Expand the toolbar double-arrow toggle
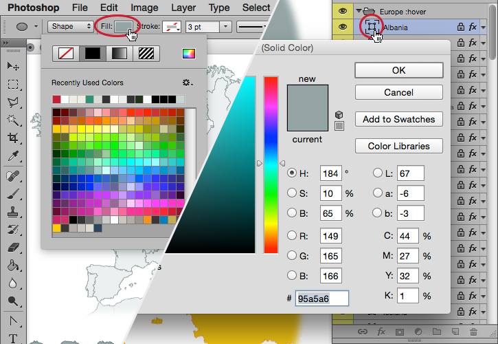Screen dimensions: 498x344 pyautogui.click(x=5, y=43)
